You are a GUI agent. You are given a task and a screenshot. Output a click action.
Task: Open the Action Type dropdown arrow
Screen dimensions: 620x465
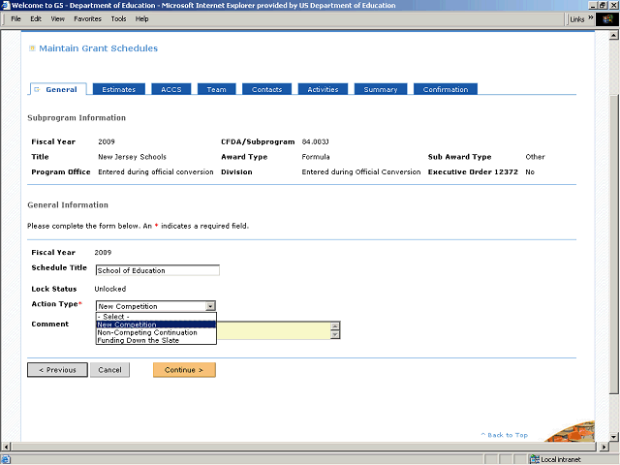210,306
